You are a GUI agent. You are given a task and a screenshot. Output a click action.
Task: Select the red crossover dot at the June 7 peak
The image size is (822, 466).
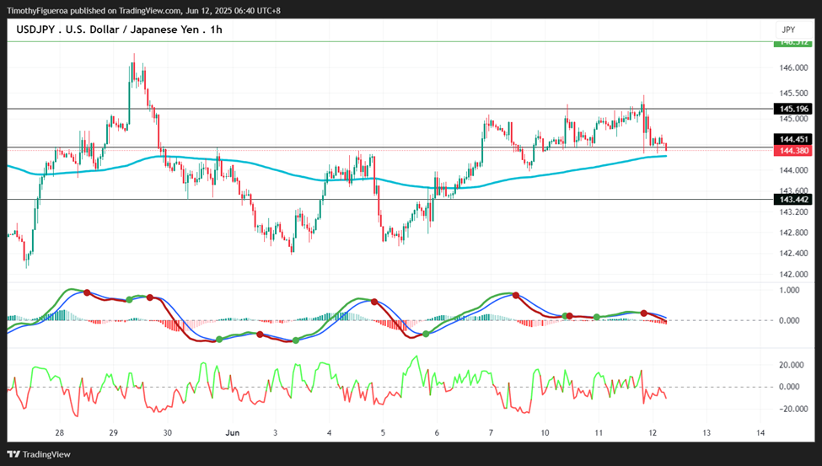[516, 296]
